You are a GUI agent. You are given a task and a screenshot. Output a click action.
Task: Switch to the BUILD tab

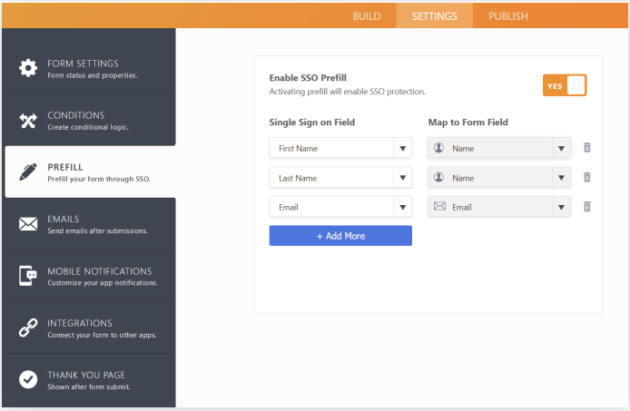(367, 16)
